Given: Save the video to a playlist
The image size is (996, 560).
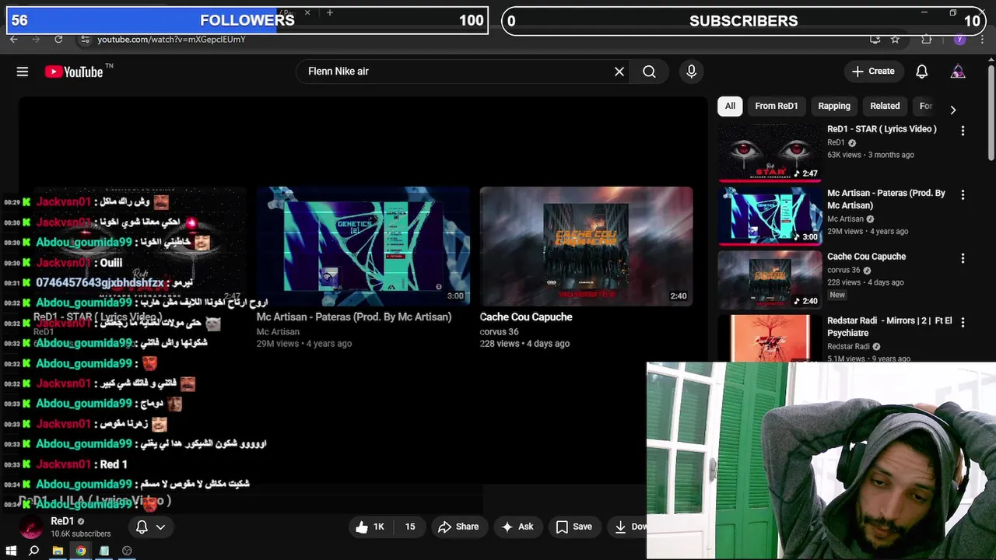Looking at the screenshot, I should (x=573, y=527).
